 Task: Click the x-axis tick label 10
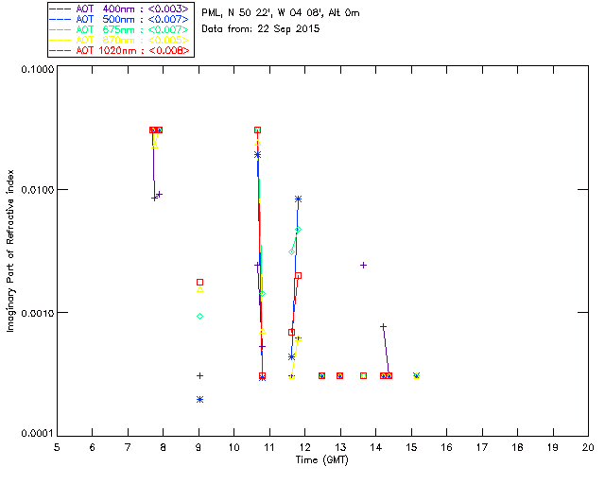233,447
